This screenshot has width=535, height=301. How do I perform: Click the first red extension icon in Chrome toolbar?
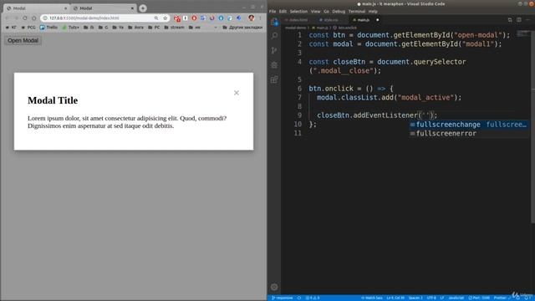[176, 18]
